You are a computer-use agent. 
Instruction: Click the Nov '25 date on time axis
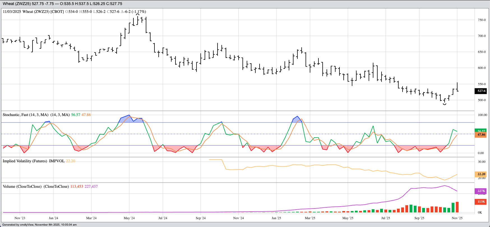point(457,218)
